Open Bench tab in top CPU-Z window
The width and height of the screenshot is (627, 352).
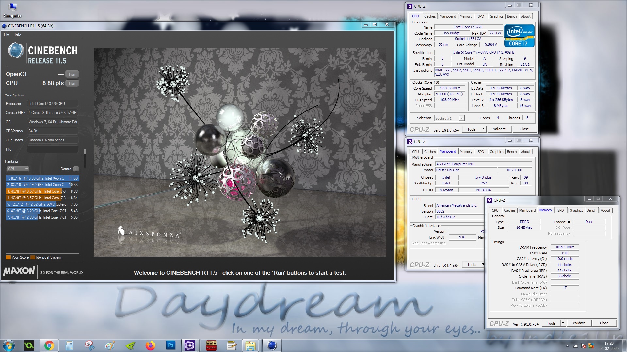pos(512,16)
